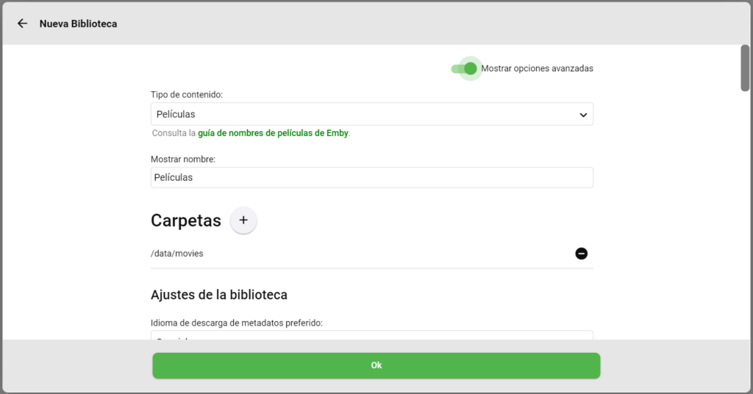Click the Carpetas section heading
This screenshot has width=753, height=394.
click(x=185, y=221)
